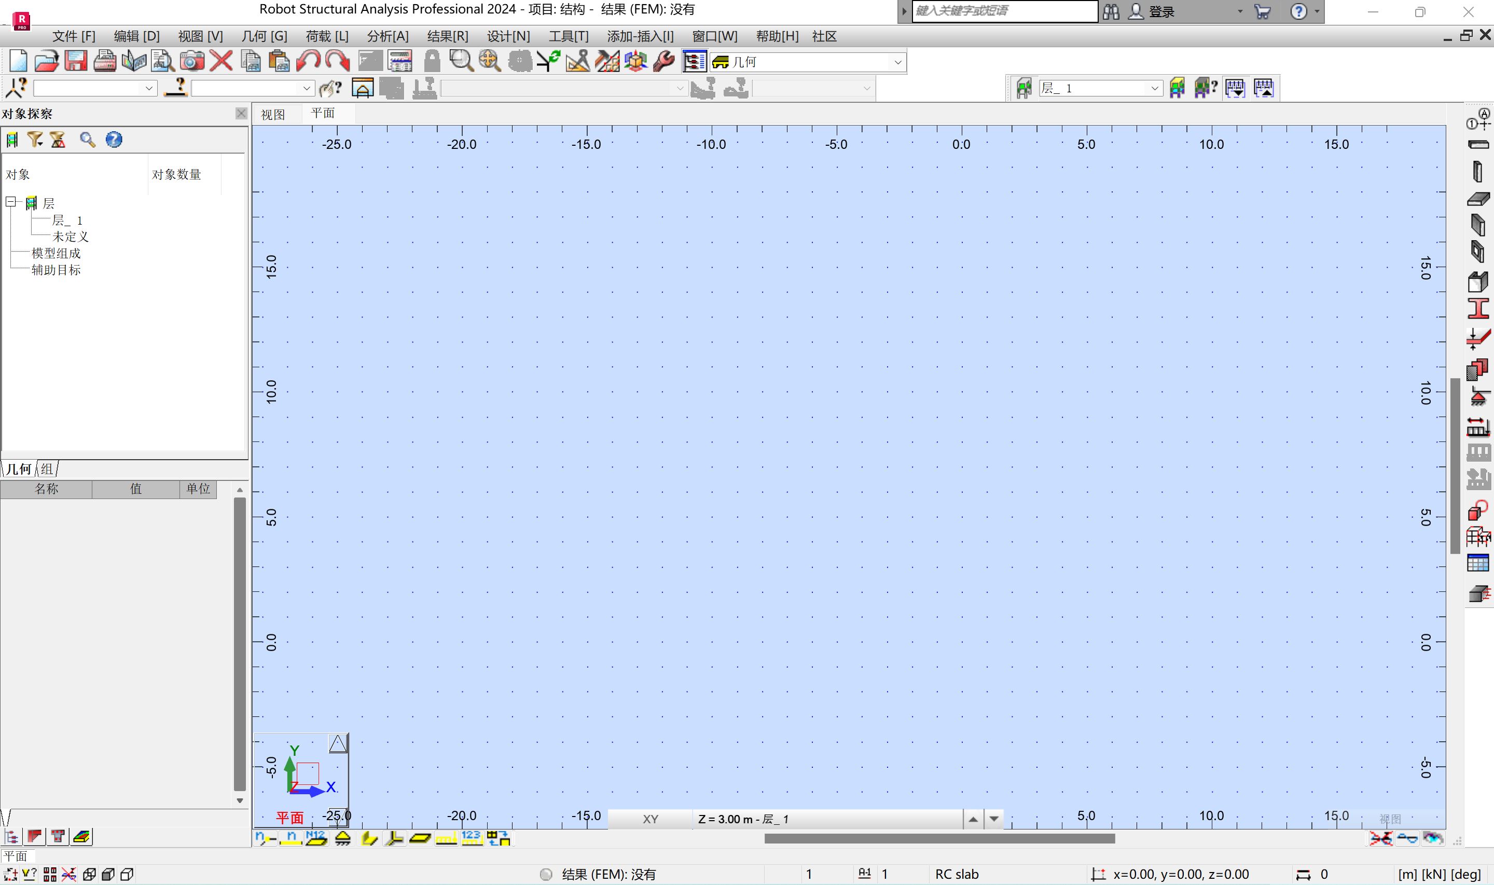The height and width of the screenshot is (885, 1494).
Task: Click the keyword search input field
Action: click(x=1003, y=11)
